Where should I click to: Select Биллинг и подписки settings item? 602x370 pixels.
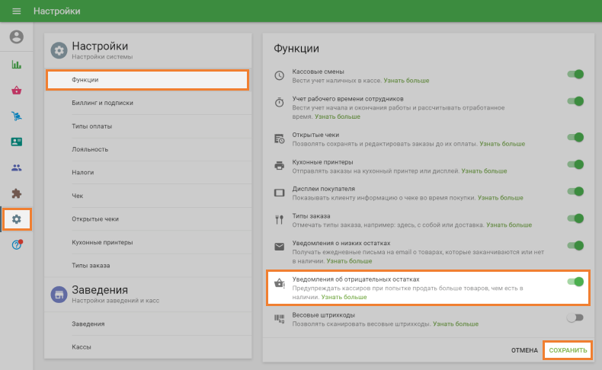coord(103,103)
